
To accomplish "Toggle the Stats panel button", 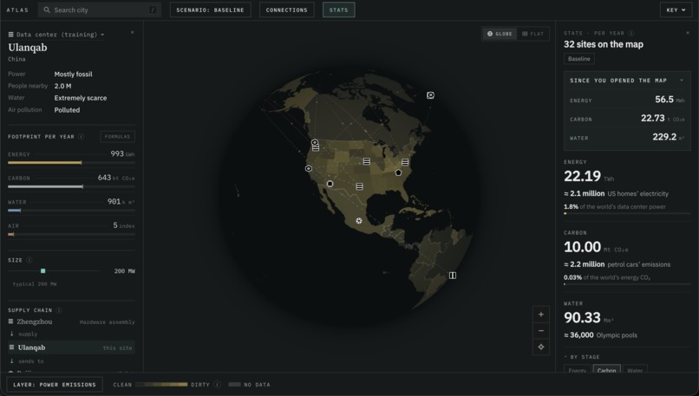I will (x=339, y=10).
